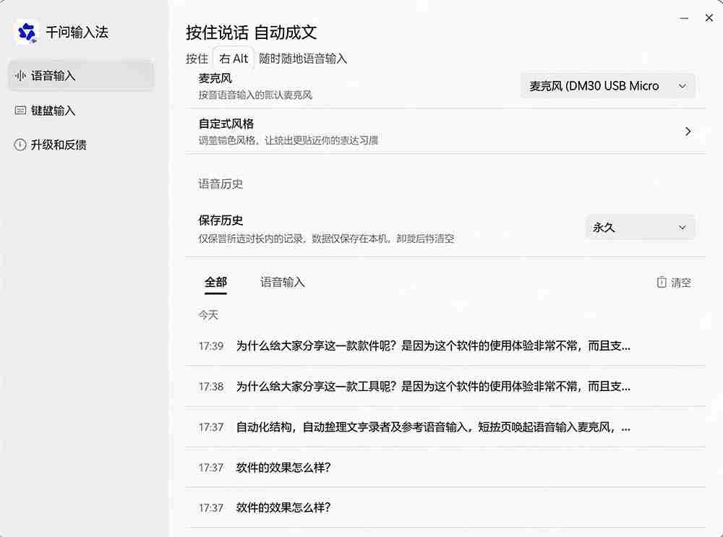
Task: Switch to the 全部 history tab
Action: (x=215, y=282)
